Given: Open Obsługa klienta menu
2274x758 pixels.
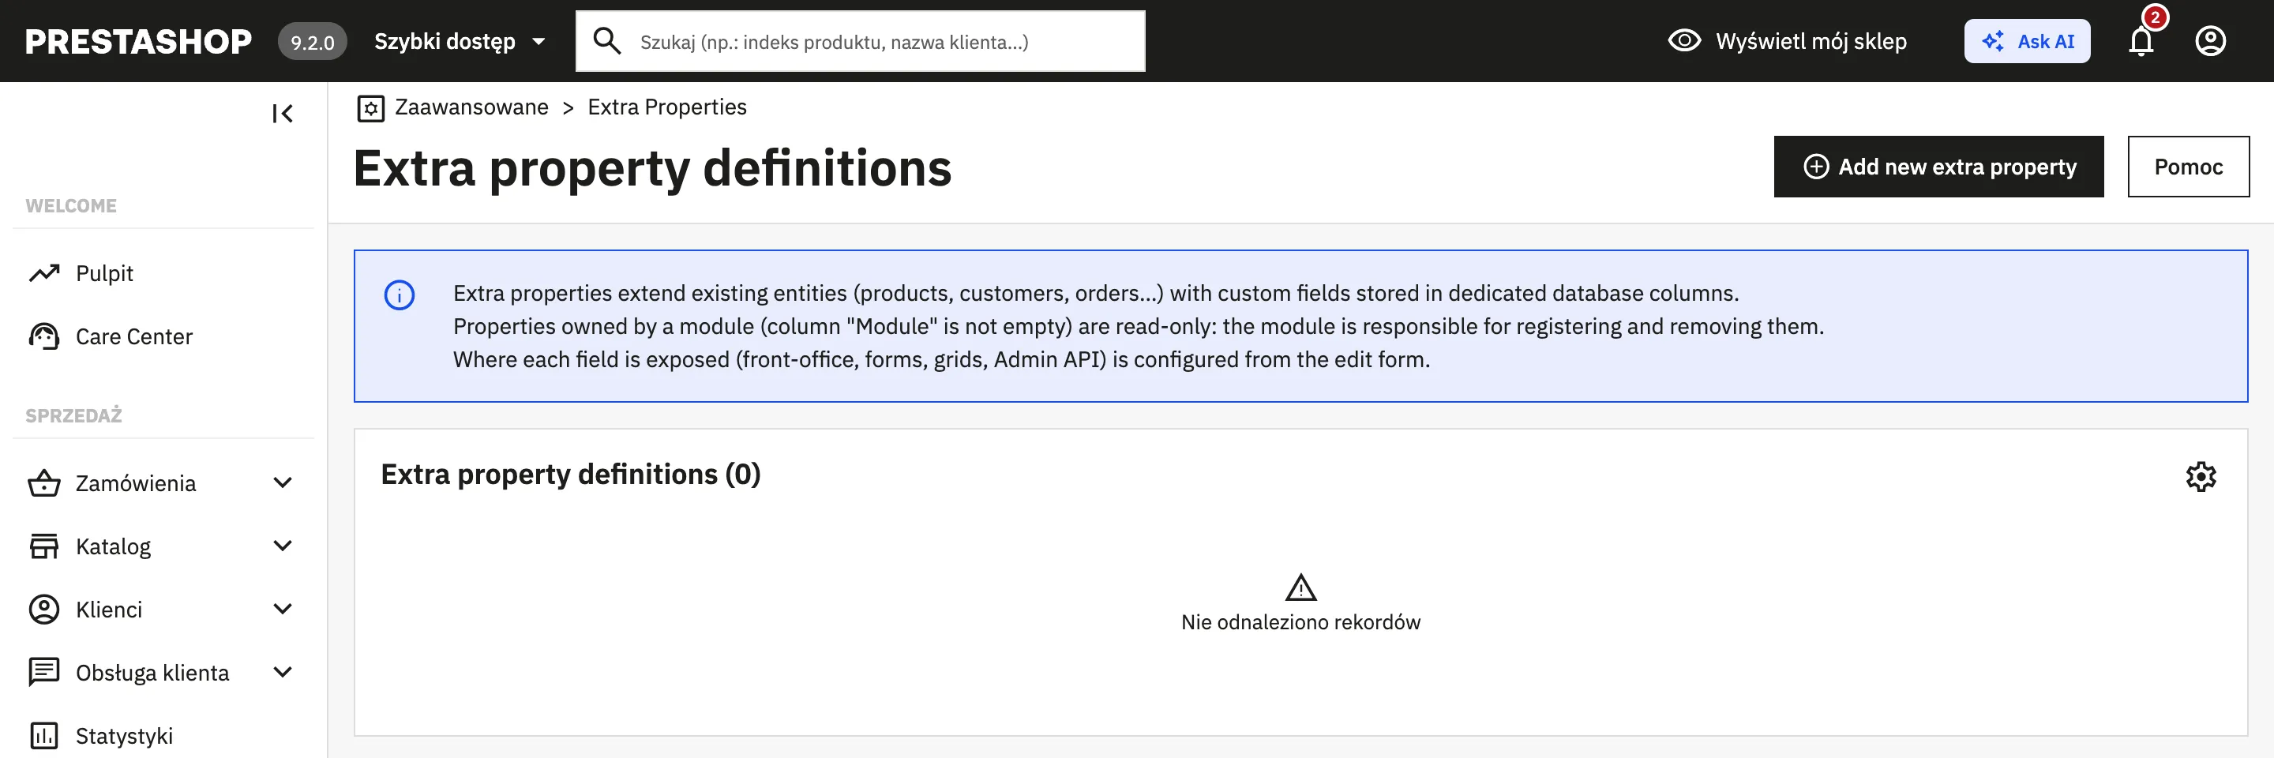Looking at the screenshot, I should pyautogui.click(x=152, y=673).
